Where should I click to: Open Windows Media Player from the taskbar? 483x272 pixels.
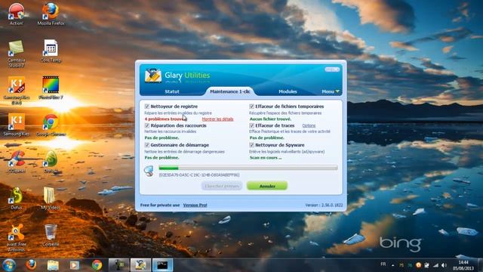(74, 265)
